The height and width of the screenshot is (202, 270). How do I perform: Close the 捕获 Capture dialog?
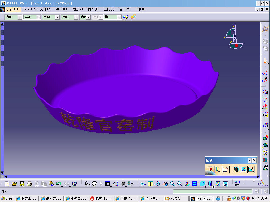tap(254, 160)
